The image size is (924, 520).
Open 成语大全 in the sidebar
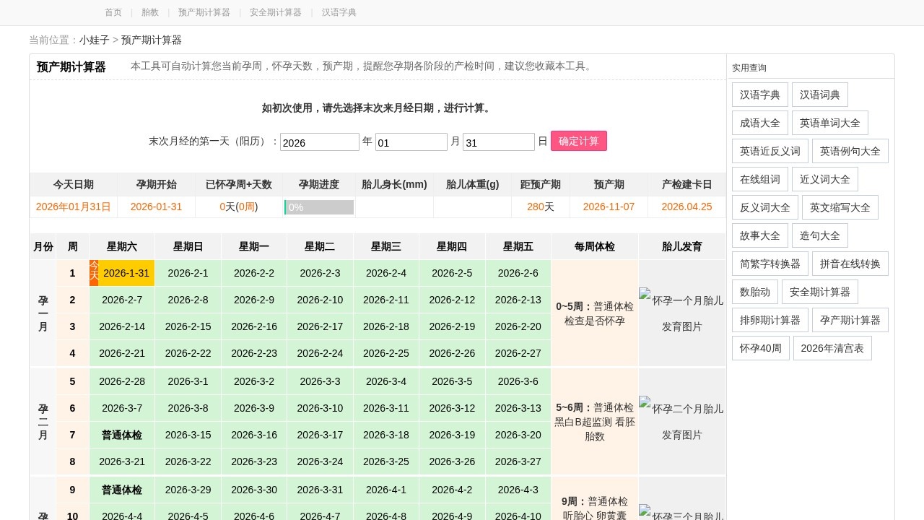[x=759, y=123]
